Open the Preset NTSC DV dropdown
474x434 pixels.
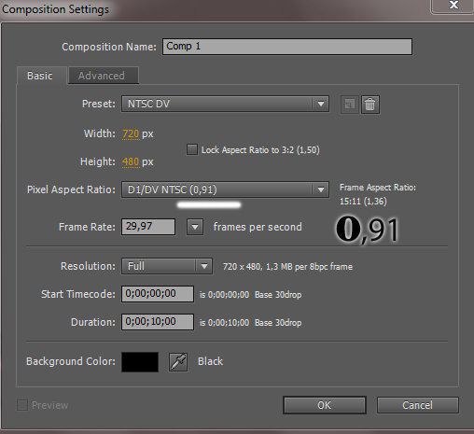pos(225,104)
